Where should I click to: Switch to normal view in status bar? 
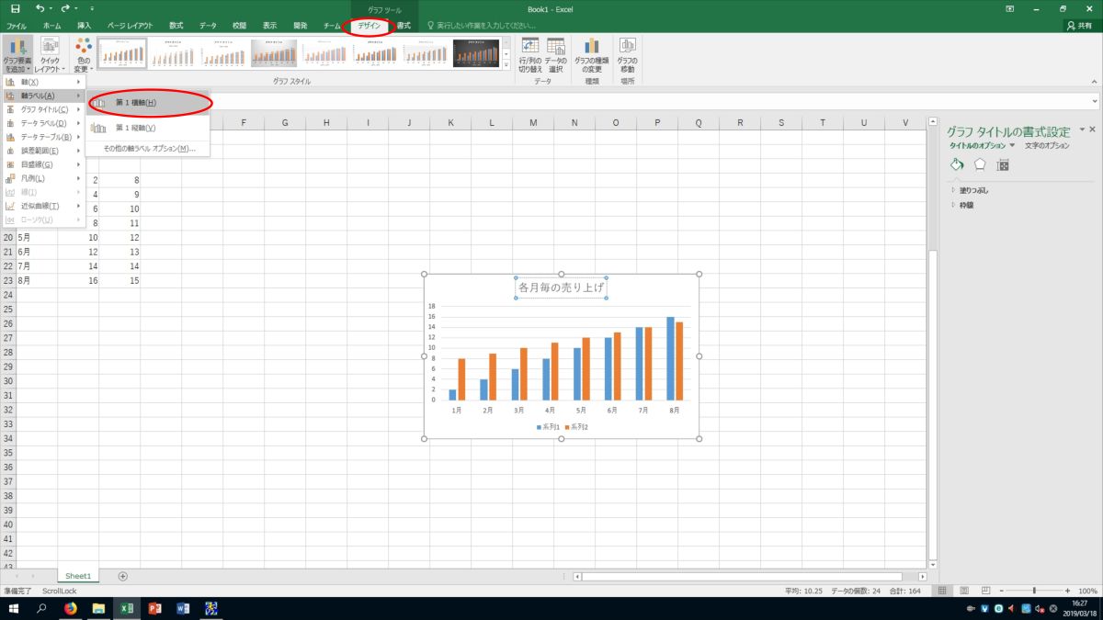coord(942,591)
